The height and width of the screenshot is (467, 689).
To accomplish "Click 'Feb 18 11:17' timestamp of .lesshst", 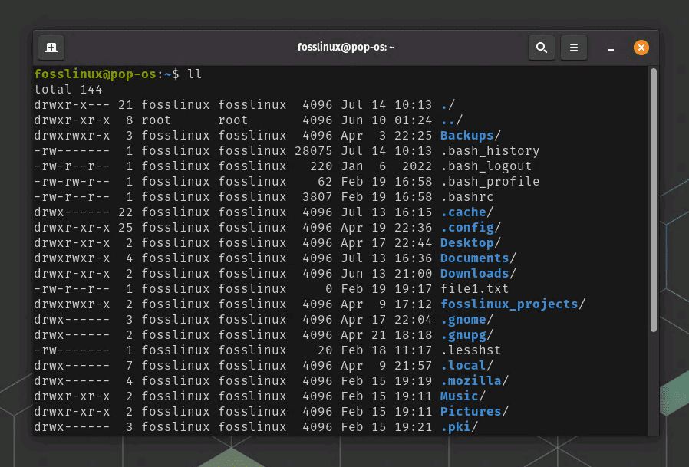I will 387,350.
